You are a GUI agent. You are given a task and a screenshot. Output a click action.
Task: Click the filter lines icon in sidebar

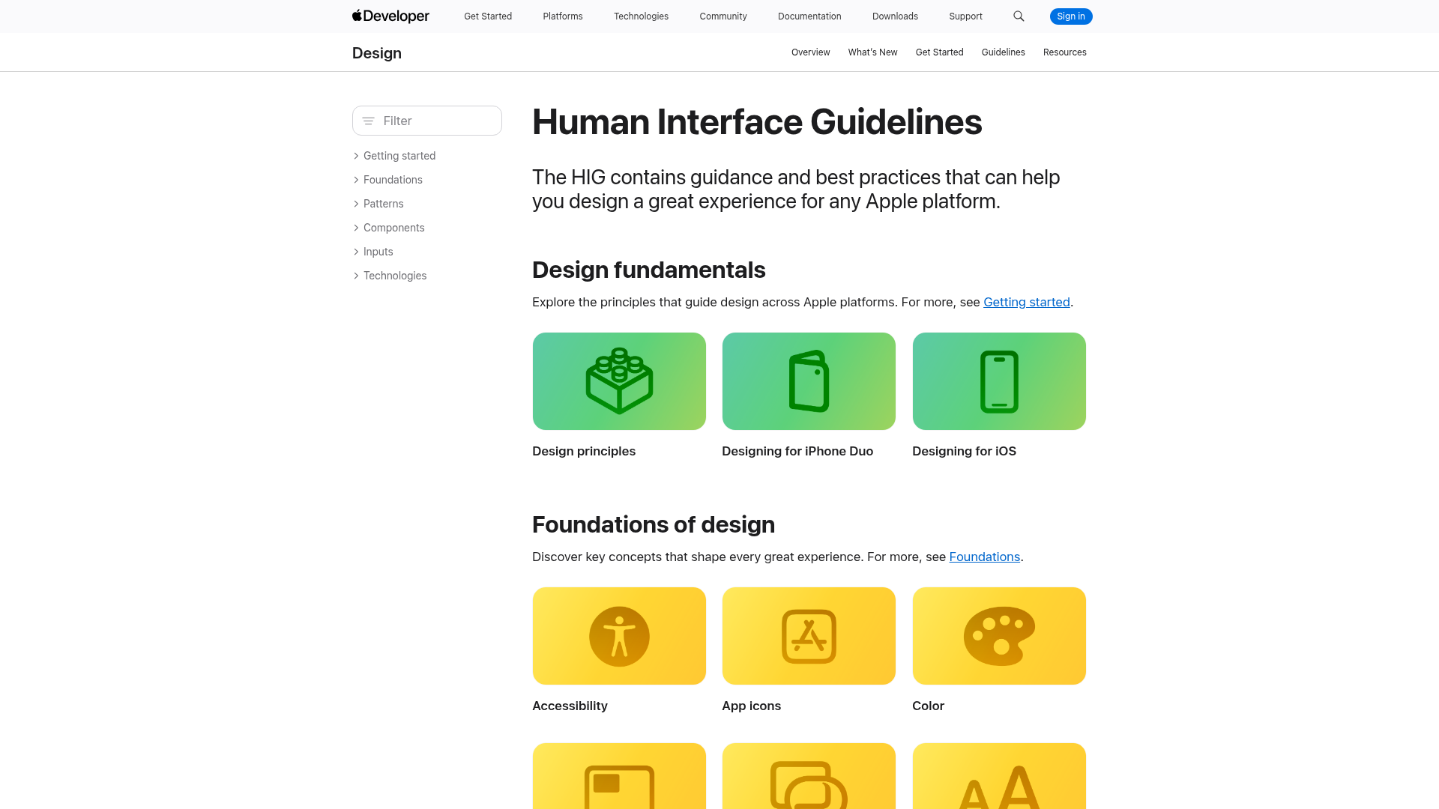pos(368,121)
